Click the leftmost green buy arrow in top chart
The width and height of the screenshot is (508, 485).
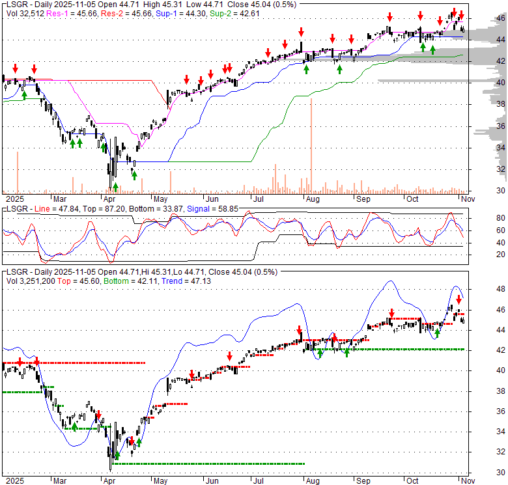coord(24,95)
